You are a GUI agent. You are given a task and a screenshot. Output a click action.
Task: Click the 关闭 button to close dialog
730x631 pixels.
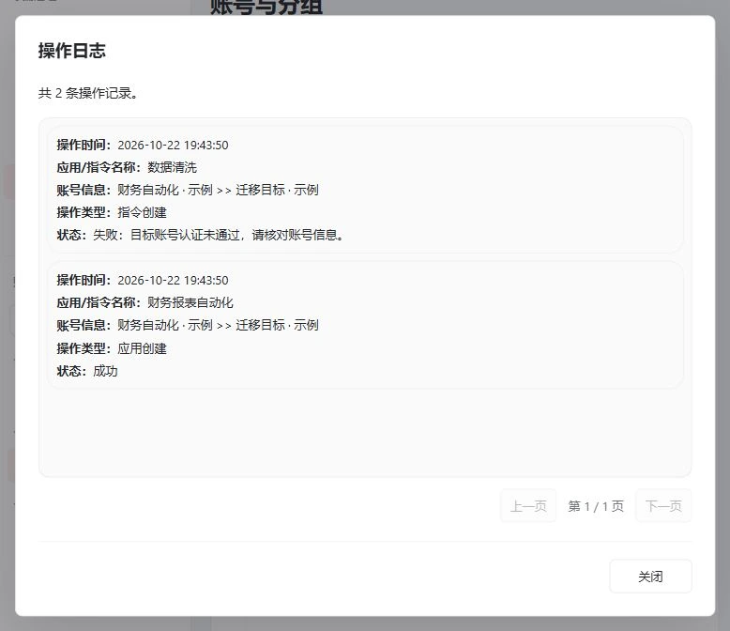(650, 577)
